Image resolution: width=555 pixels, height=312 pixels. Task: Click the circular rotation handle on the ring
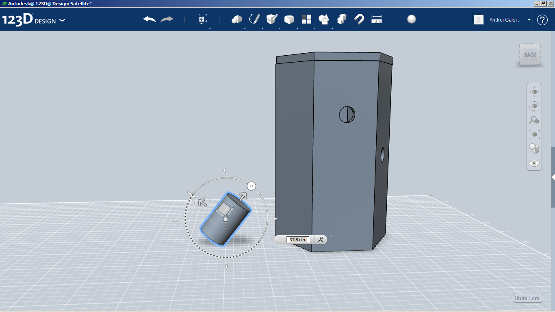(x=251, y=186)
